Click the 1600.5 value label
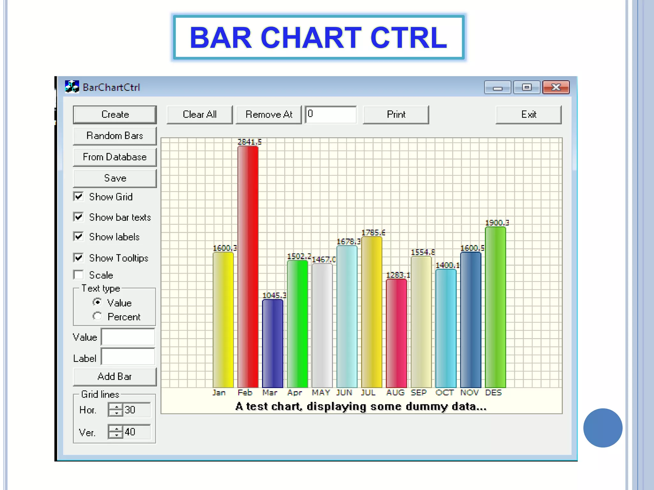The image size is (654, 490). tap(472, 248)
